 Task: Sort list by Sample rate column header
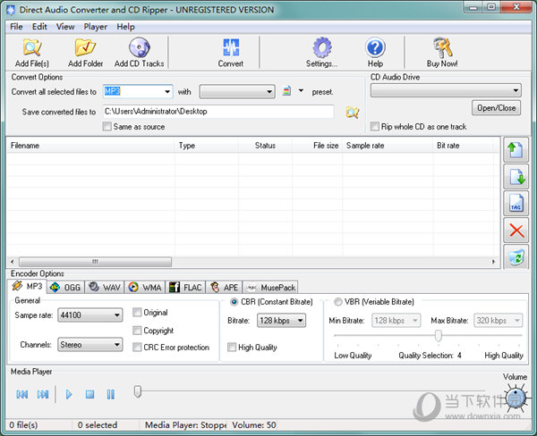tap(388, 146)
